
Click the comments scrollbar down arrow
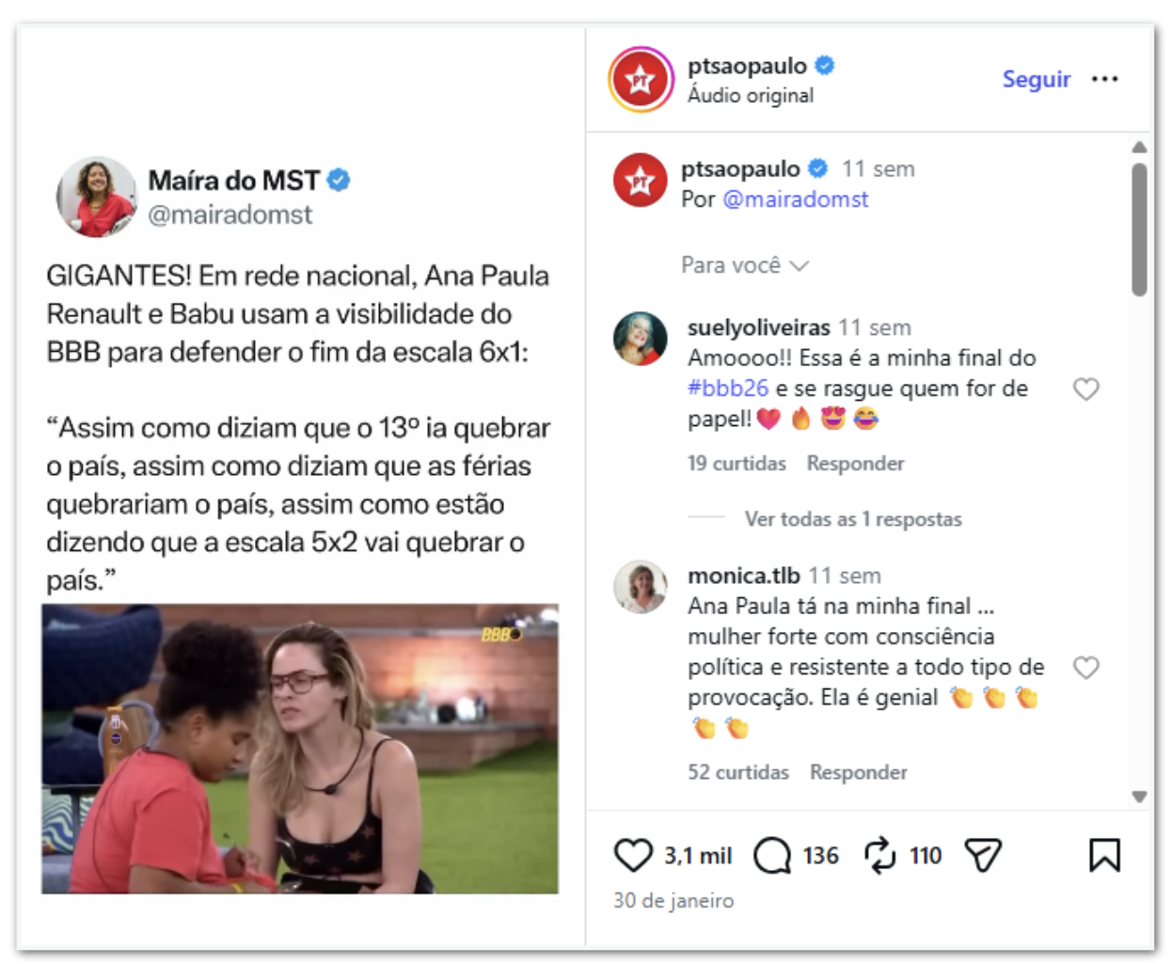click(x=1139, y=797)
